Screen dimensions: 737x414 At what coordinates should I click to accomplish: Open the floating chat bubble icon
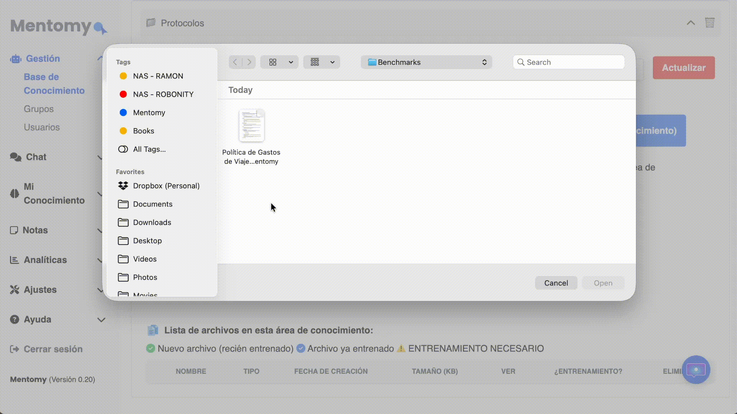(696, 370)
